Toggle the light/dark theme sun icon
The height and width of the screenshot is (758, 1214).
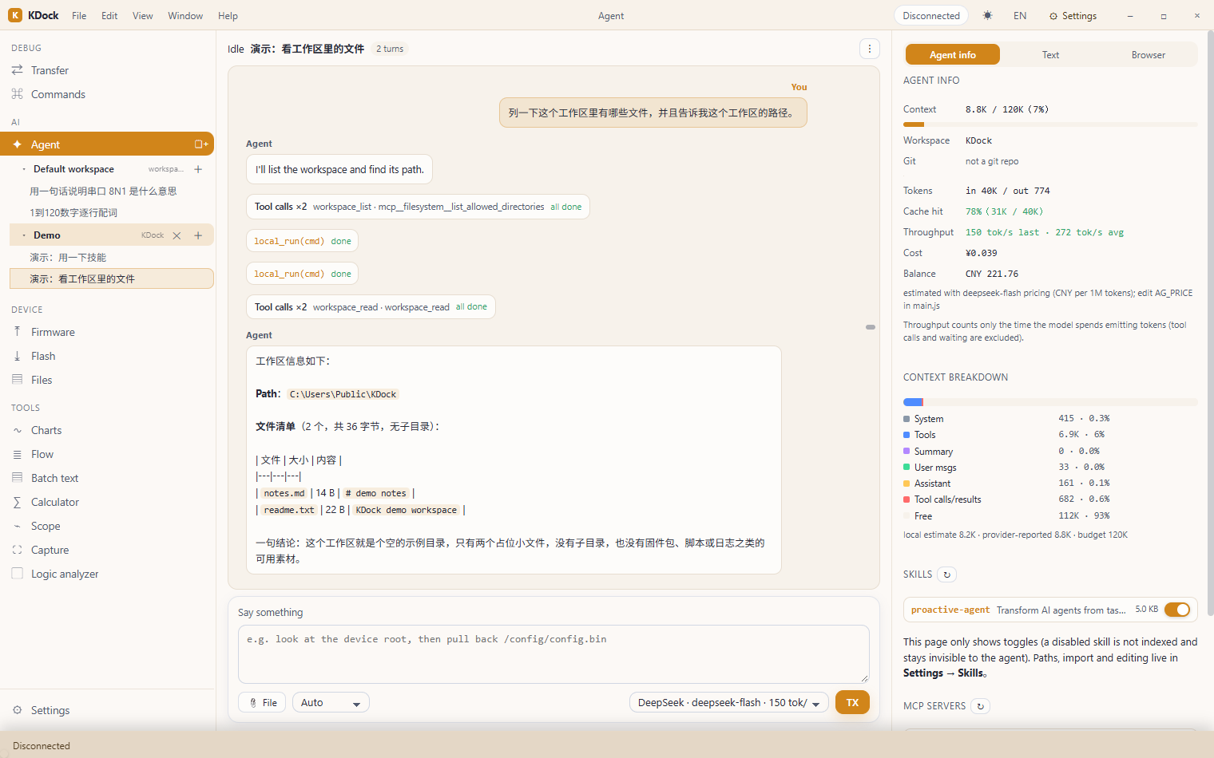(x=988, y=16)
